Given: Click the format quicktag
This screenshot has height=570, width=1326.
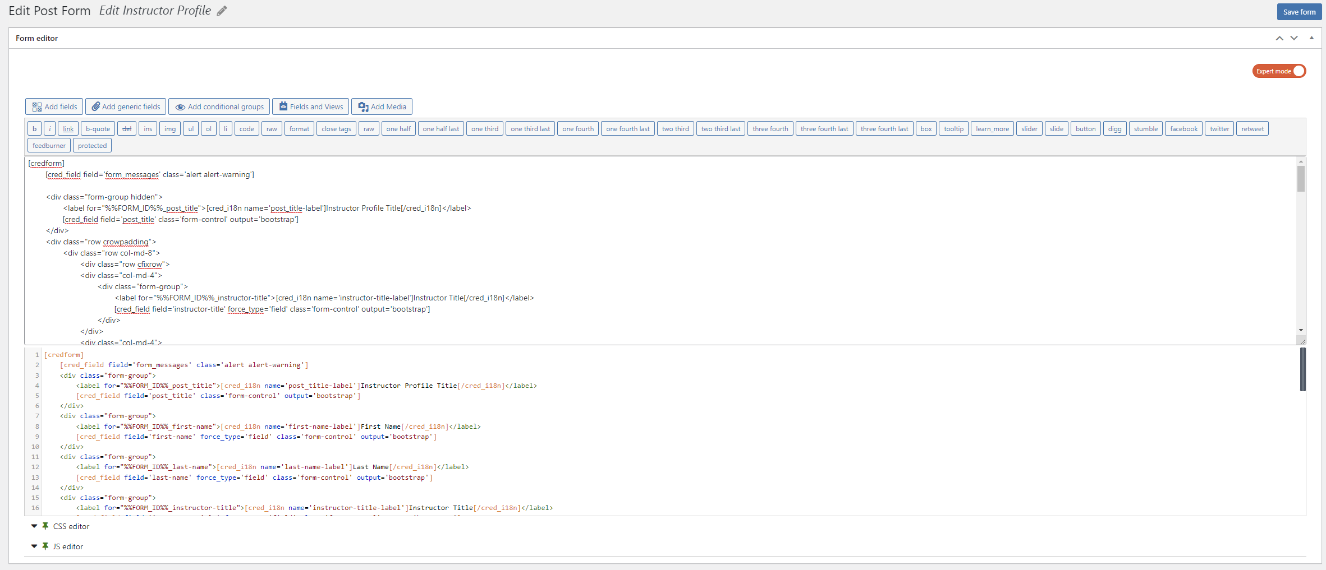Looking at the screenshot, I should tap(300, 129).
